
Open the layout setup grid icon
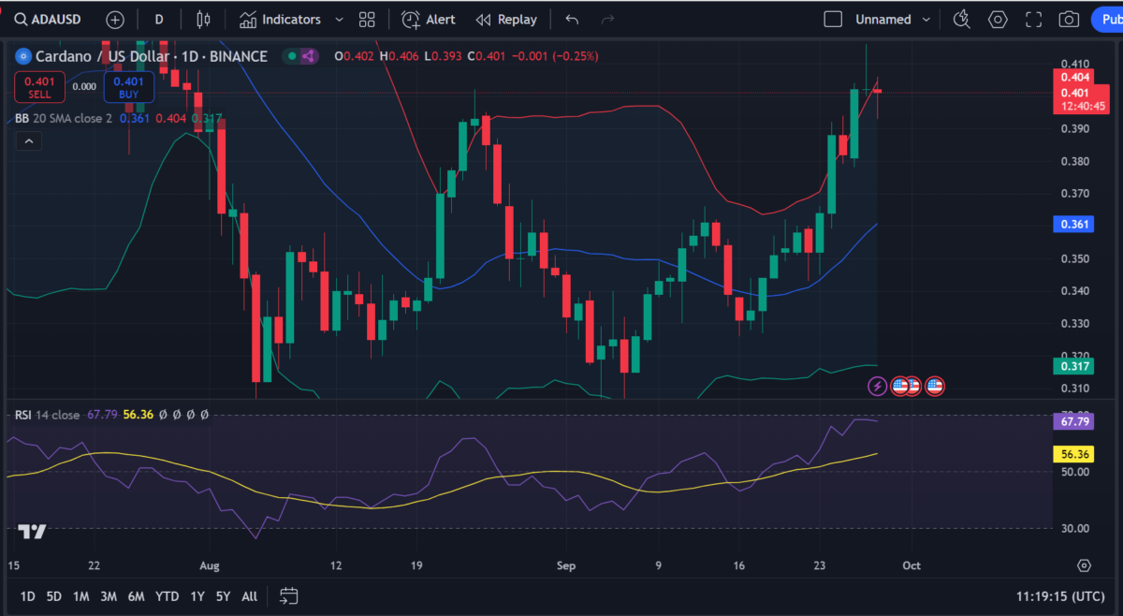(367, 20)
